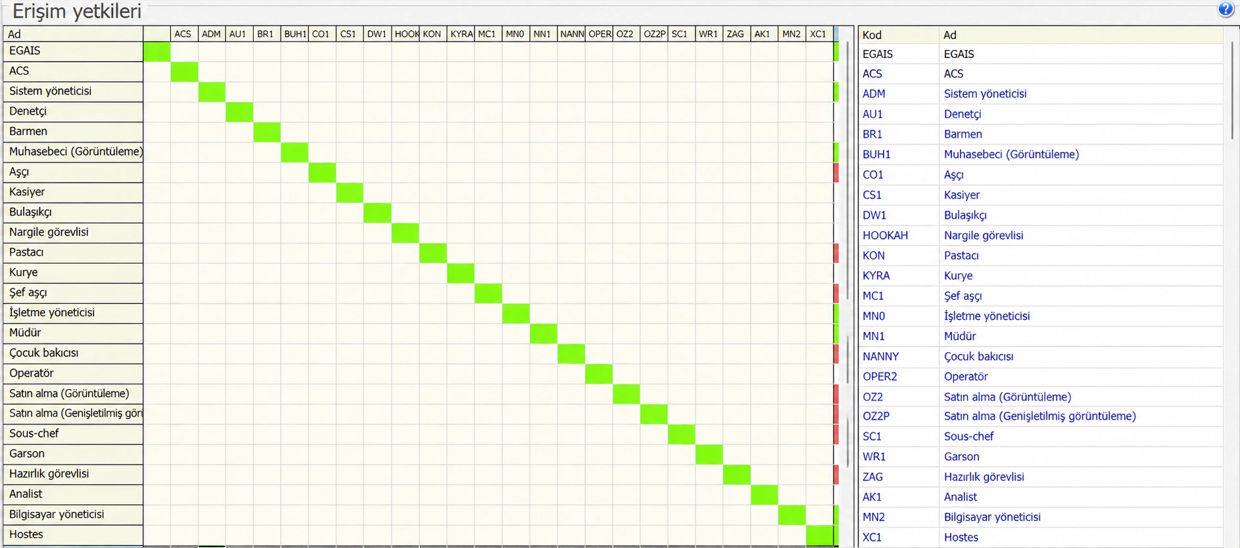Toggle the green cell in the Kurye row
This screenshot has width=1240, height=548.
pyautogui.click(x=460, y=273)
